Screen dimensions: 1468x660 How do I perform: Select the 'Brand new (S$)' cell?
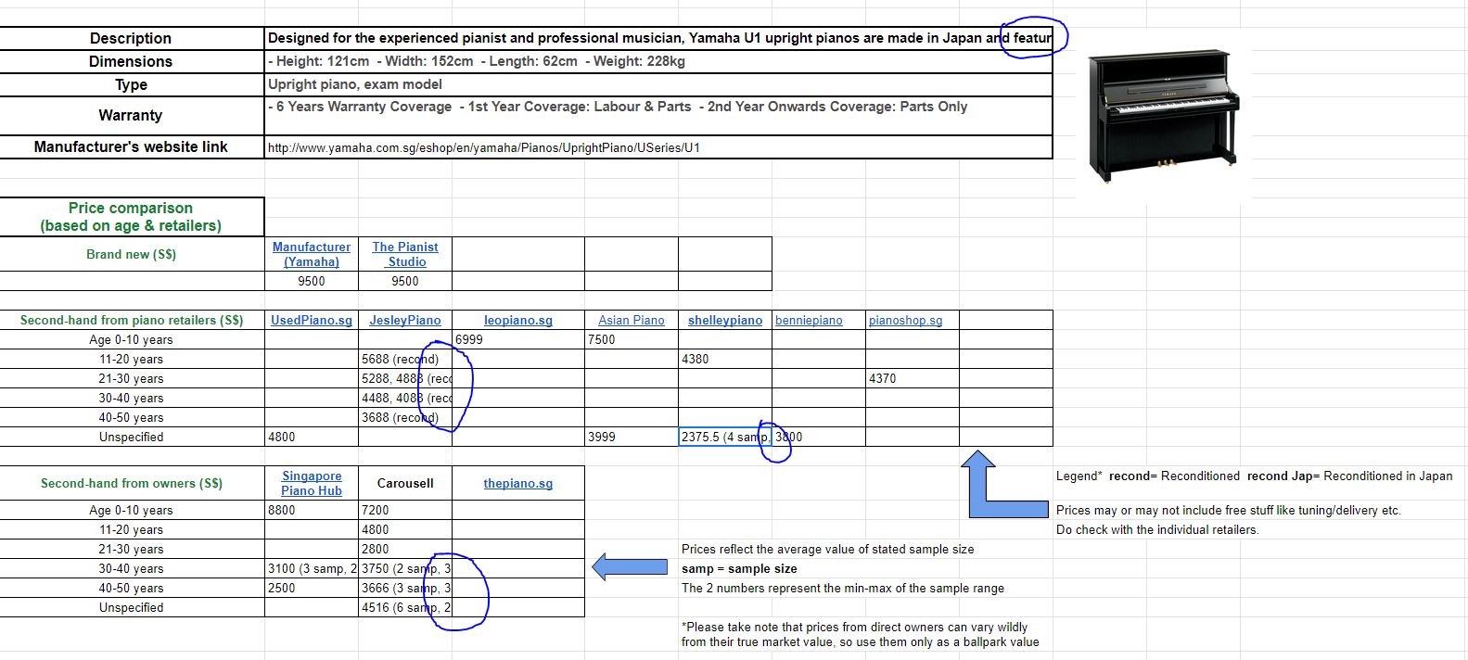[131, 254]
